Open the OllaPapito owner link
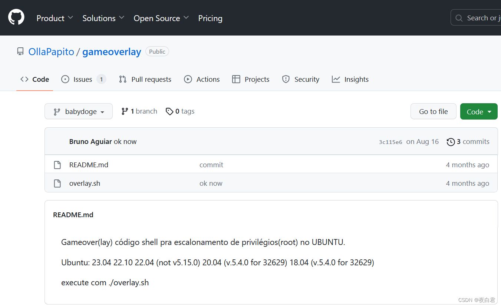501x306 pixels. tap(51, 52)
